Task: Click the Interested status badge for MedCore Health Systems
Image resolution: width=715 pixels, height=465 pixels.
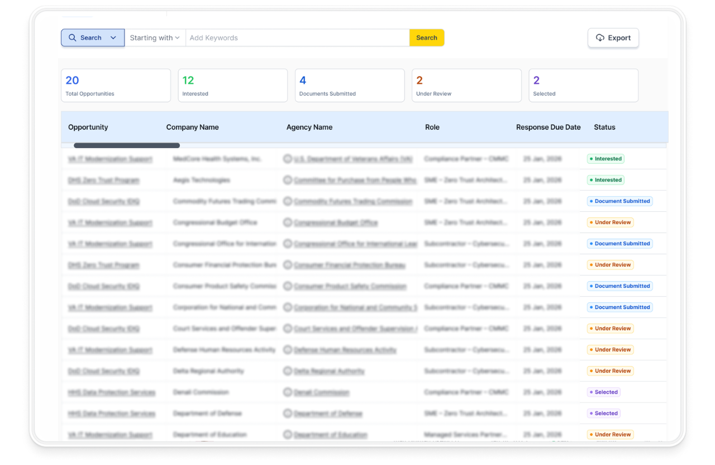Action: (x=606, y=159)
